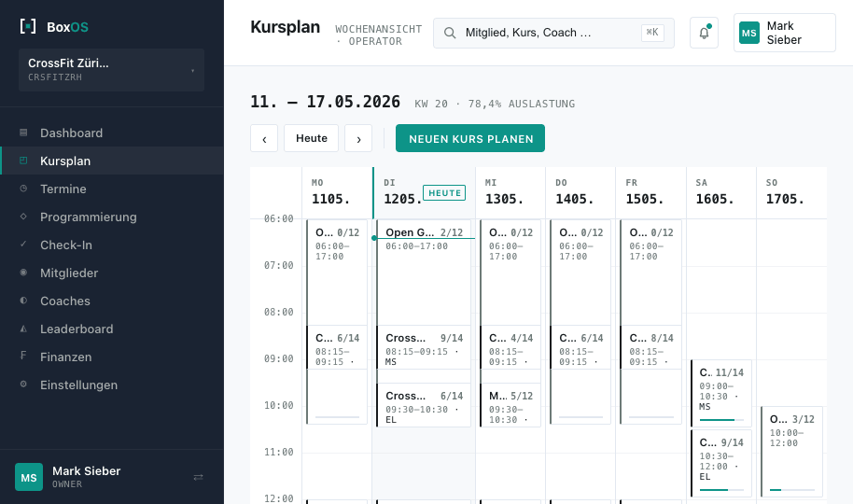Screen dimensions: 853x504
Task: Click the Termine clock icon
Action: (23, 189)
